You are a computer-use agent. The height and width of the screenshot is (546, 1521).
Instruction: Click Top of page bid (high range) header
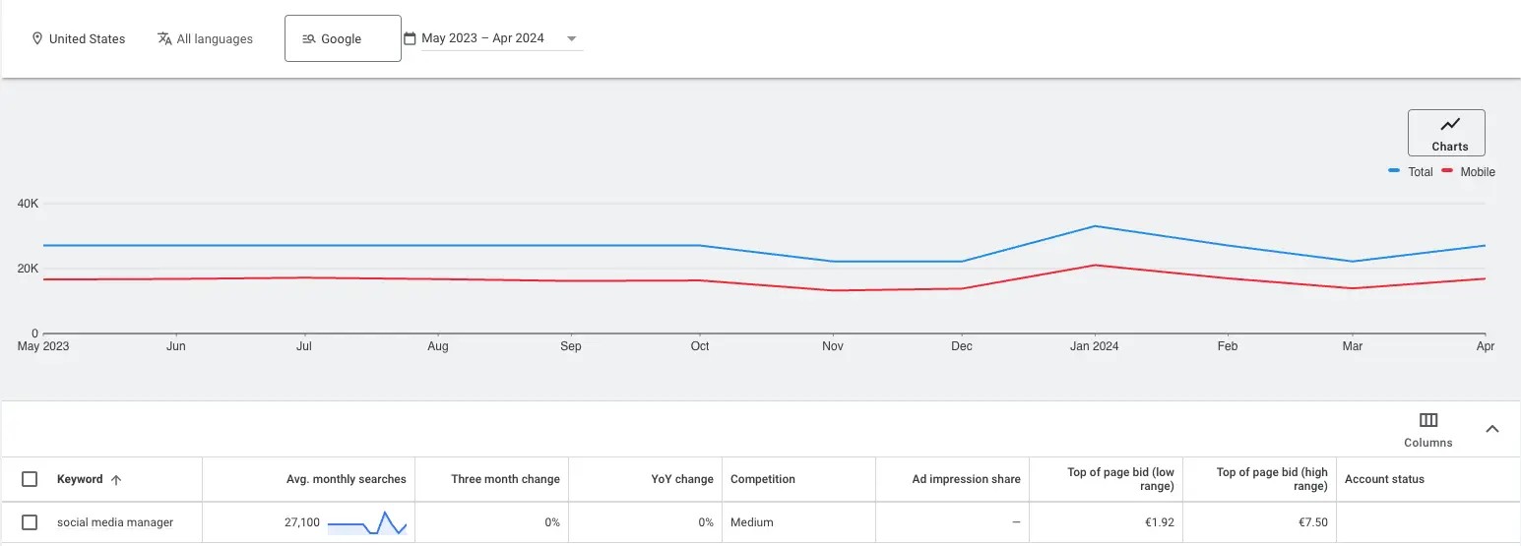pyautogui.click(x=1272, y=479)
